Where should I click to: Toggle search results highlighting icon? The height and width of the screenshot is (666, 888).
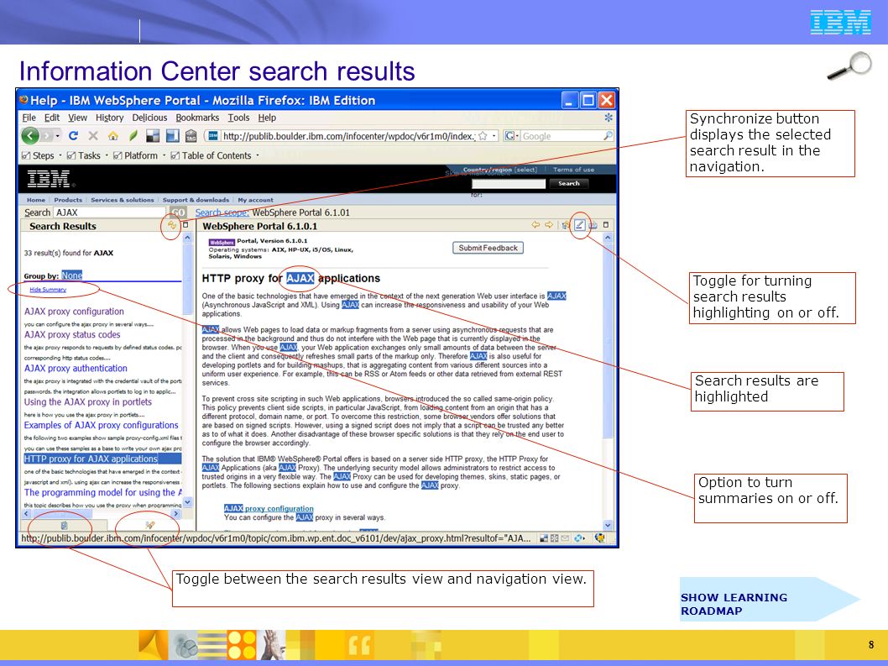[x=579, y=225]
